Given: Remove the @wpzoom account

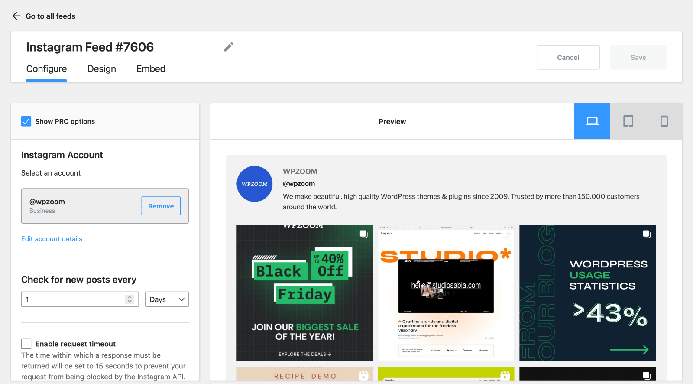Looking at the screenshot, I should pyautogui.click(x=161, y=206).
